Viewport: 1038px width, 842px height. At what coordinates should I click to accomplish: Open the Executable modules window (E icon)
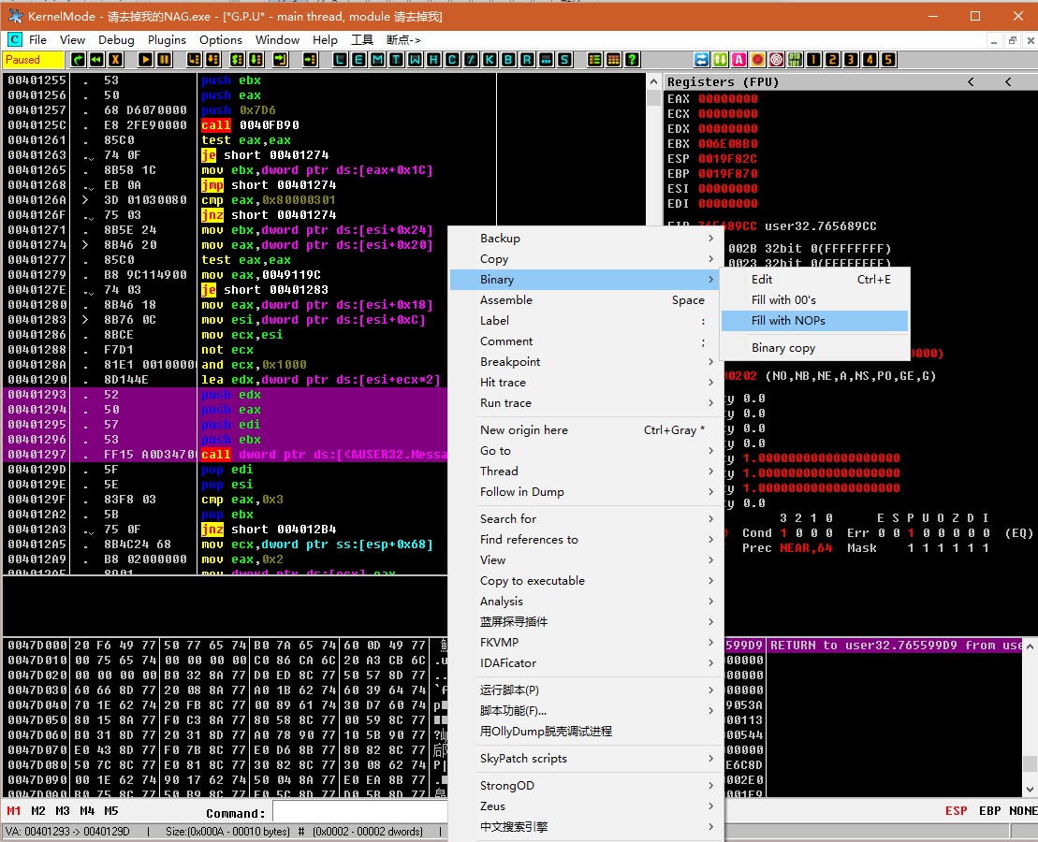(x=358, y=60)
